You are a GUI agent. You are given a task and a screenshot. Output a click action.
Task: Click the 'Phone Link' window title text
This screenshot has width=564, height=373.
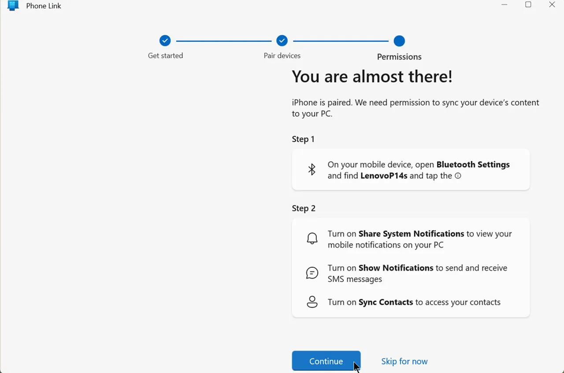[x=44, y=6]
